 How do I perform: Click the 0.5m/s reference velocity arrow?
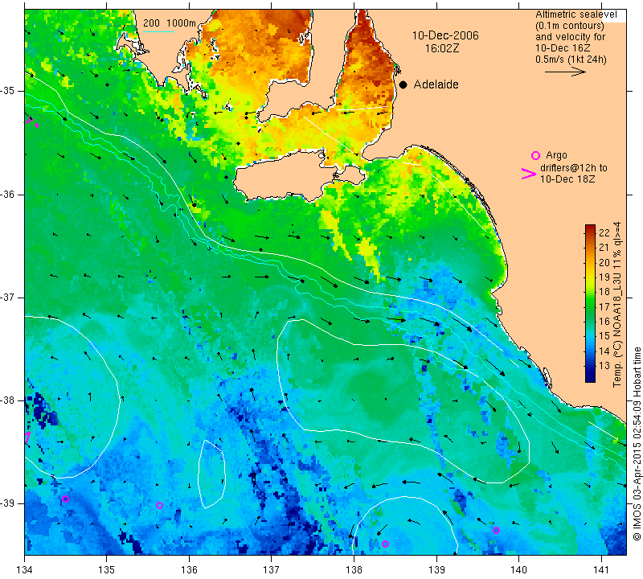[565, 72]
